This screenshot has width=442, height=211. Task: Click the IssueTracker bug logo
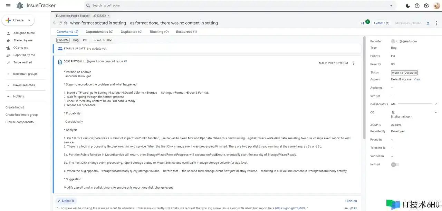coord(20,6)
